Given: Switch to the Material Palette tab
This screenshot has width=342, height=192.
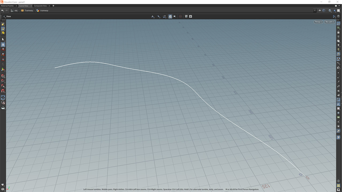Looking at the screenshot, I should pos(7,6).
